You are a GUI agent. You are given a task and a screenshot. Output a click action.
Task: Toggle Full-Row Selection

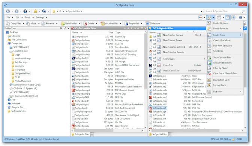pos(225,46)
